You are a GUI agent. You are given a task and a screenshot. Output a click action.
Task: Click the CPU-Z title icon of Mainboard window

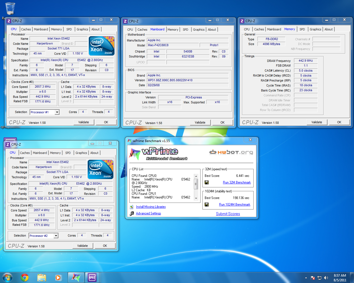125,21
